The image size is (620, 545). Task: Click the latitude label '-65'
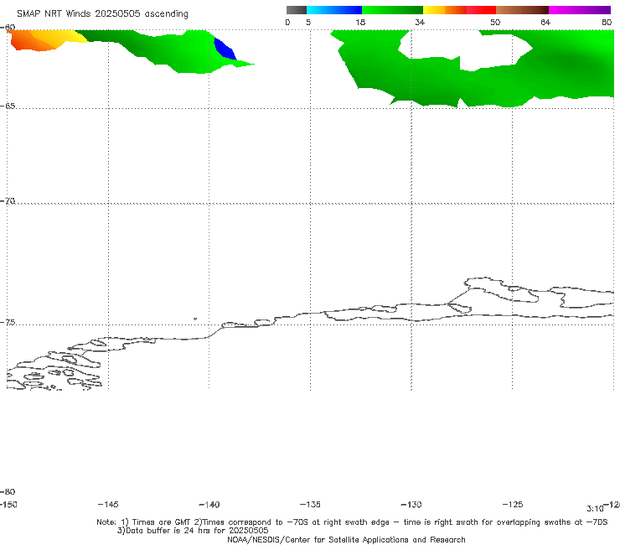coord(8,106)
